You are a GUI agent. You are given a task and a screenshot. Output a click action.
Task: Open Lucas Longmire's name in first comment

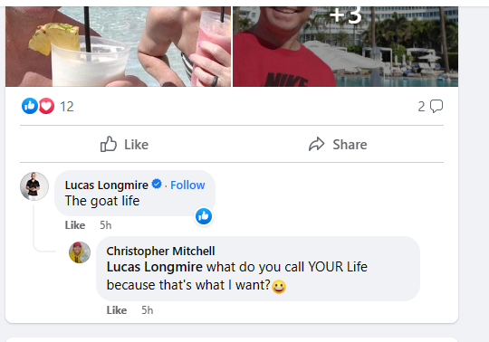[107, 185]
